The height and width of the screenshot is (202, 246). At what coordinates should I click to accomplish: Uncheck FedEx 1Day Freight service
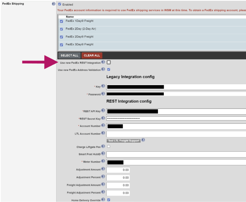point(62,21)
